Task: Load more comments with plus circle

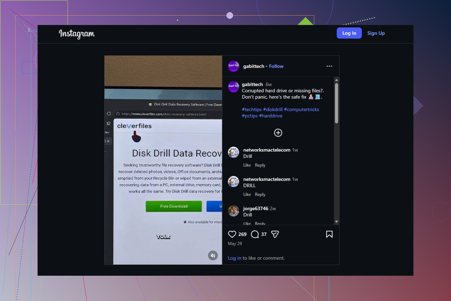Action: pos(278,133)
